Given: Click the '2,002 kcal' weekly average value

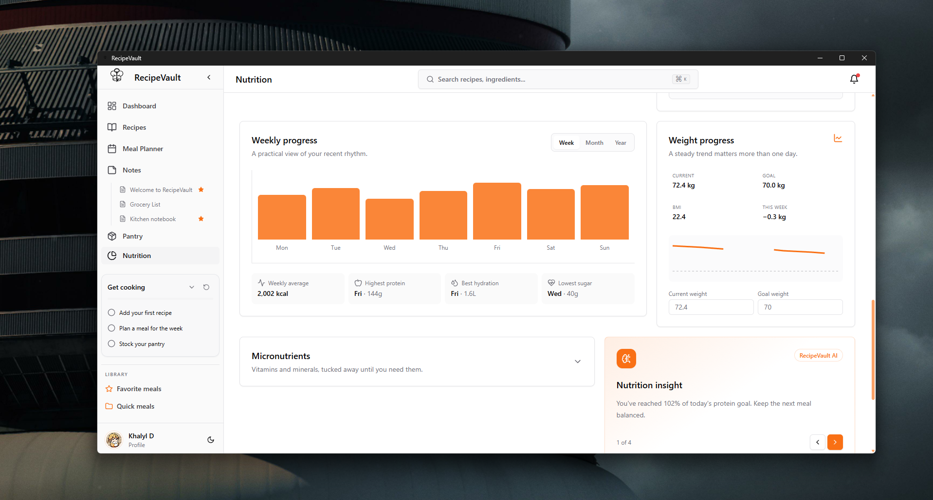Looking at the screenshot, I should click(273, 293).
